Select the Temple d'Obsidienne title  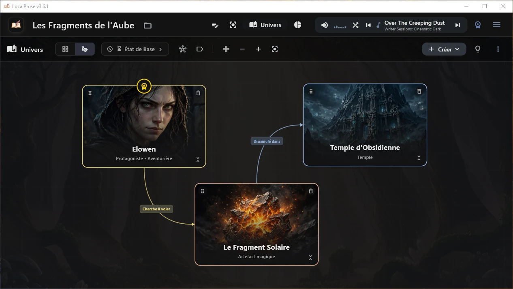pos(365,148)
